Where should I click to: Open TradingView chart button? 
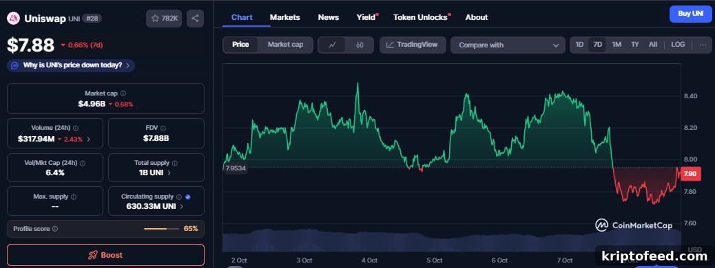[x=413, y=45]
